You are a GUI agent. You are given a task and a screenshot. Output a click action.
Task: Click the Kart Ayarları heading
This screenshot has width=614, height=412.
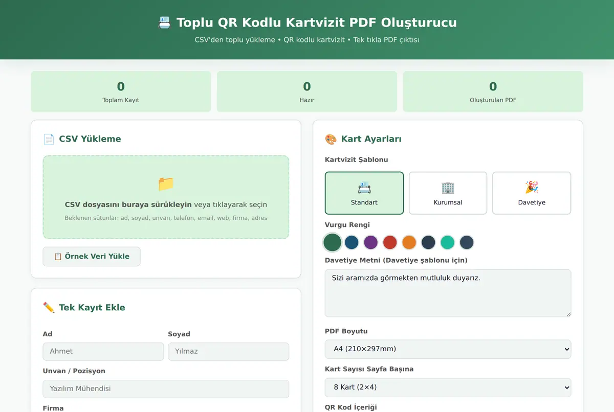point(371,139)
